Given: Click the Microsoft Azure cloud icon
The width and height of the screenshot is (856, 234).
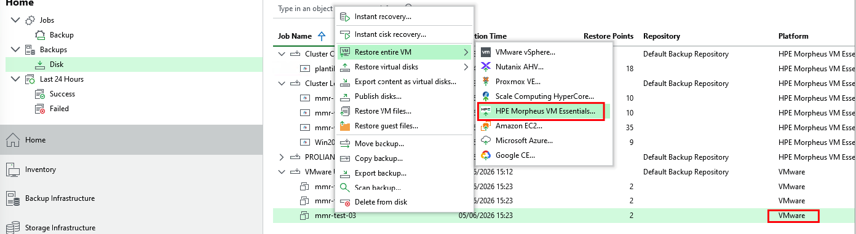Looking at the screenshot, I should click(x=486, y=141).
